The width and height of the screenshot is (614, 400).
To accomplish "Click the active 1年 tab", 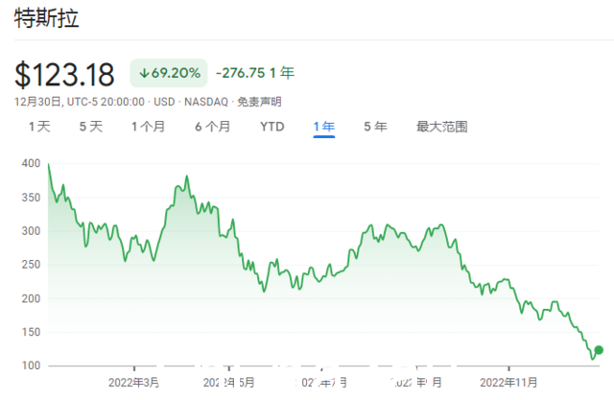I will pos(324,127).
